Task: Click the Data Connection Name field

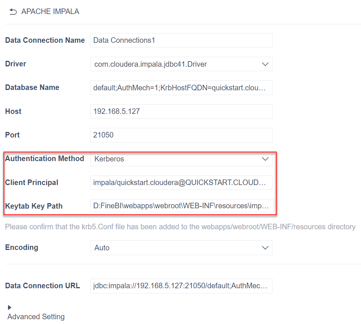Action: (181, 41)
